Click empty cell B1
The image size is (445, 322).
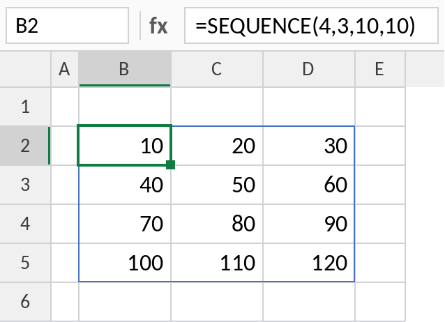click(x=125, y=107)
